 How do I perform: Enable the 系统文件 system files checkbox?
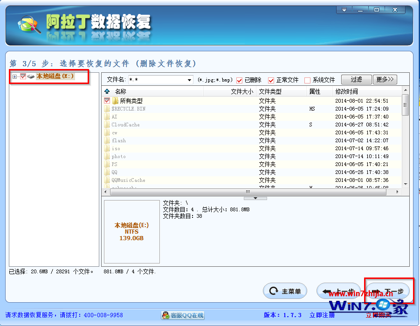click(x=307, y=80)
